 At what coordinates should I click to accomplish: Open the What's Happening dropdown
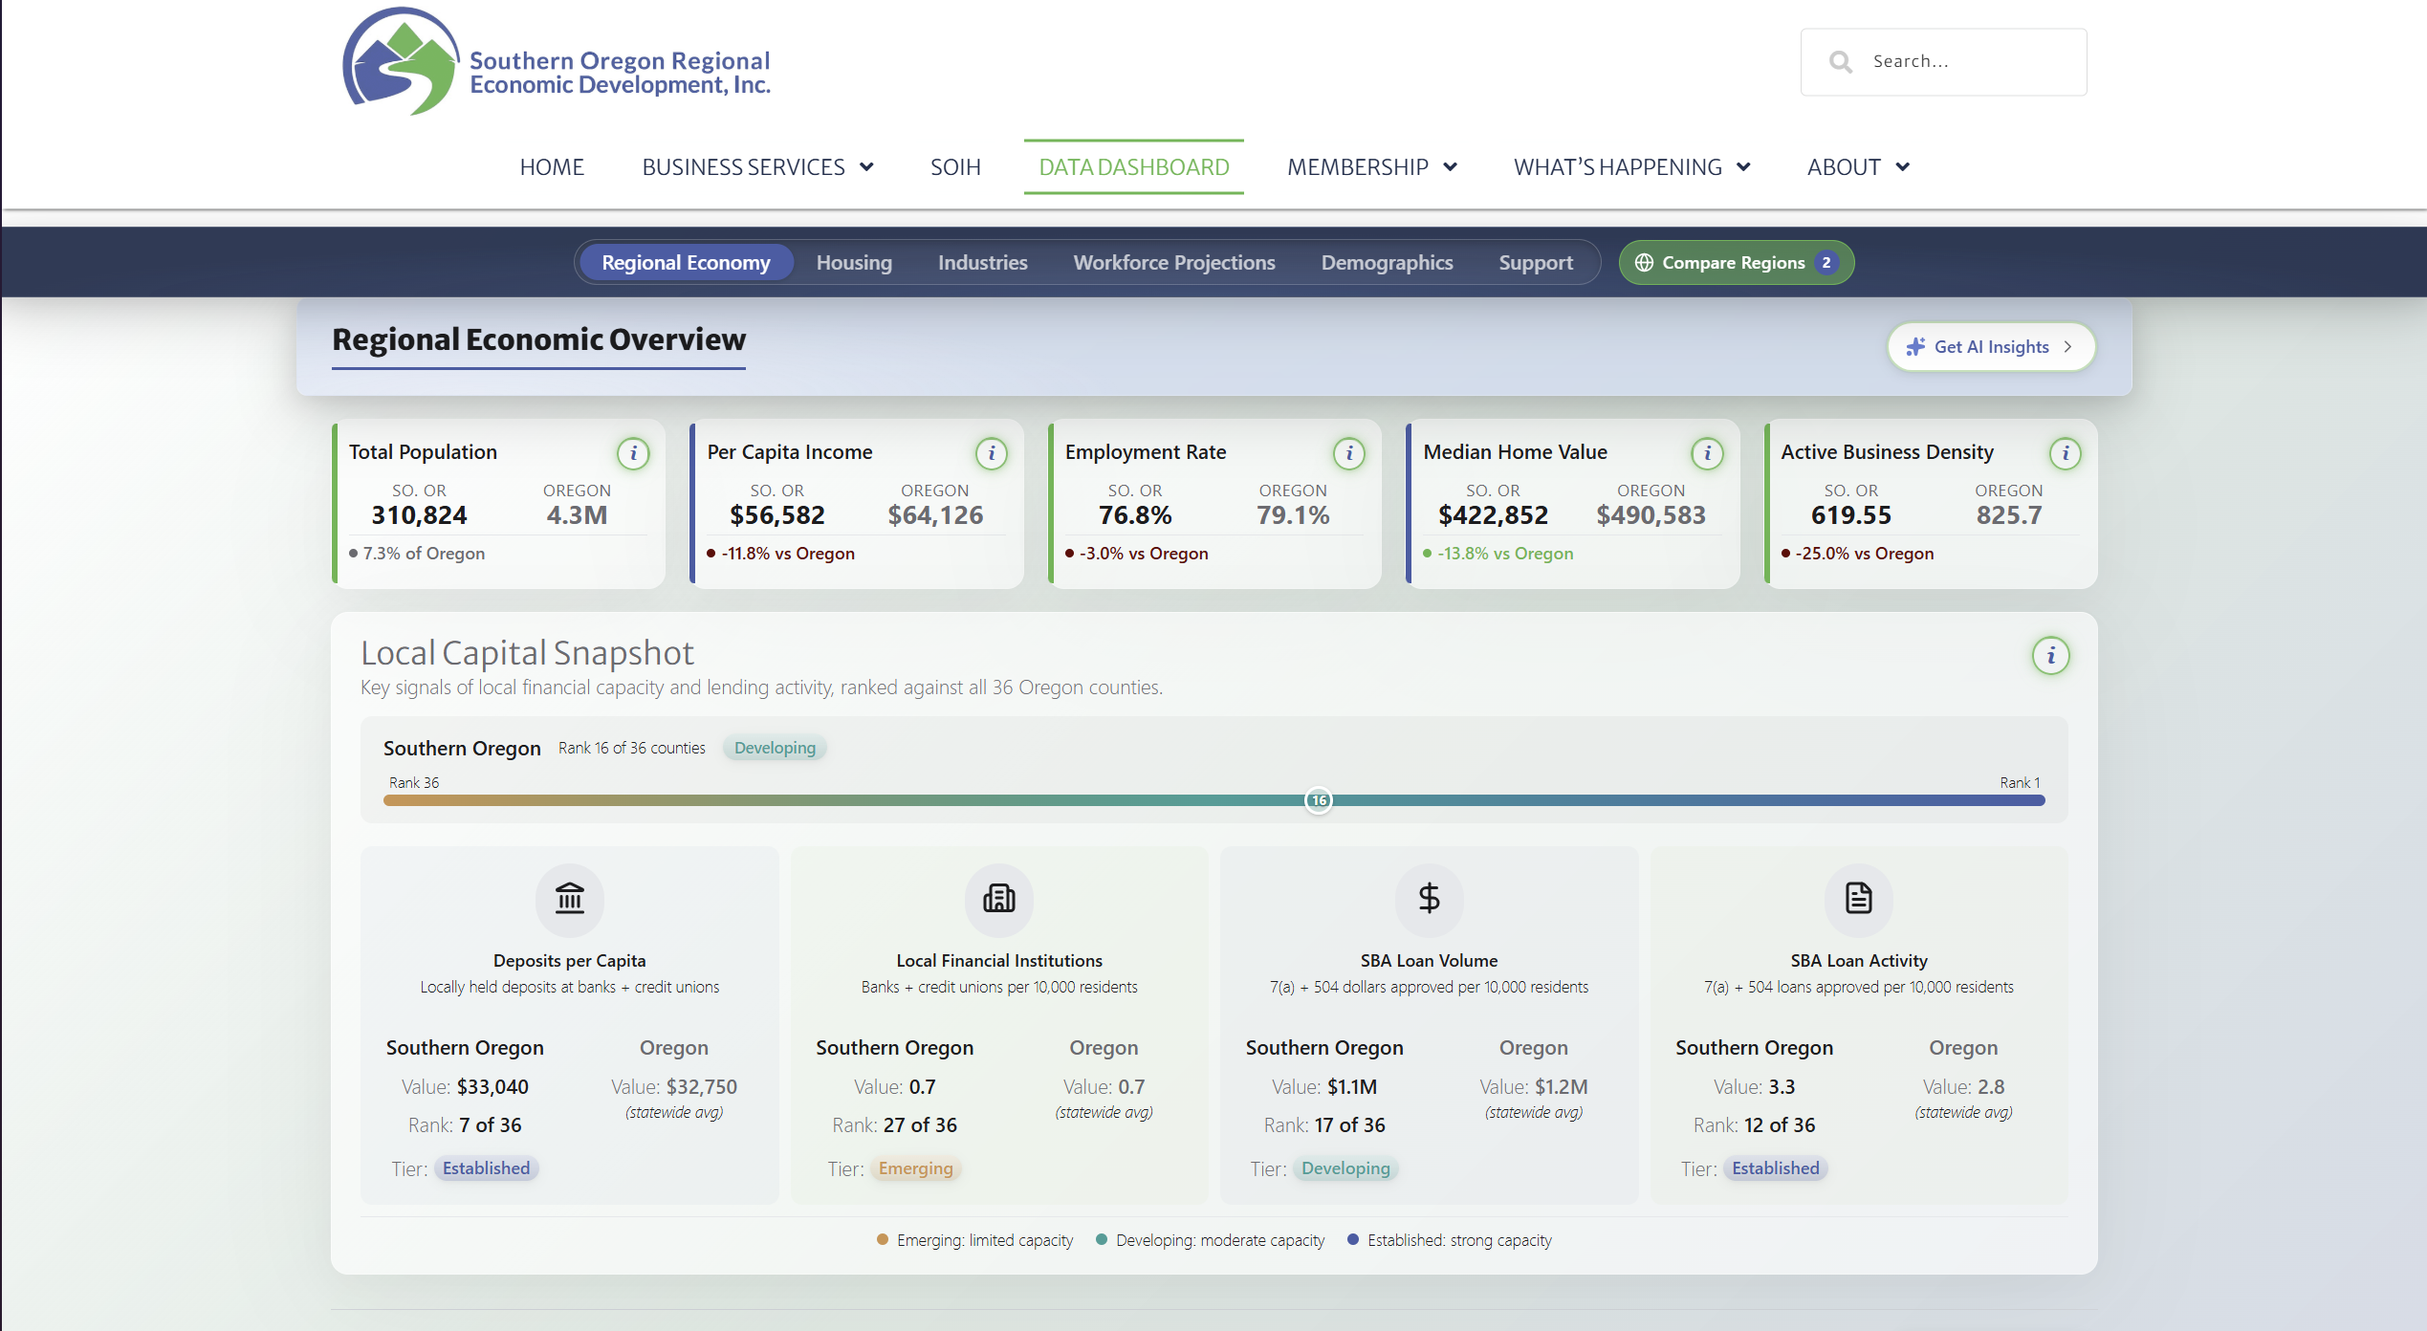click(x=1631, y=167)
